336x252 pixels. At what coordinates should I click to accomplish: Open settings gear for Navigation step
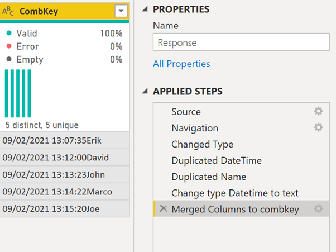[x=318, y=128]
